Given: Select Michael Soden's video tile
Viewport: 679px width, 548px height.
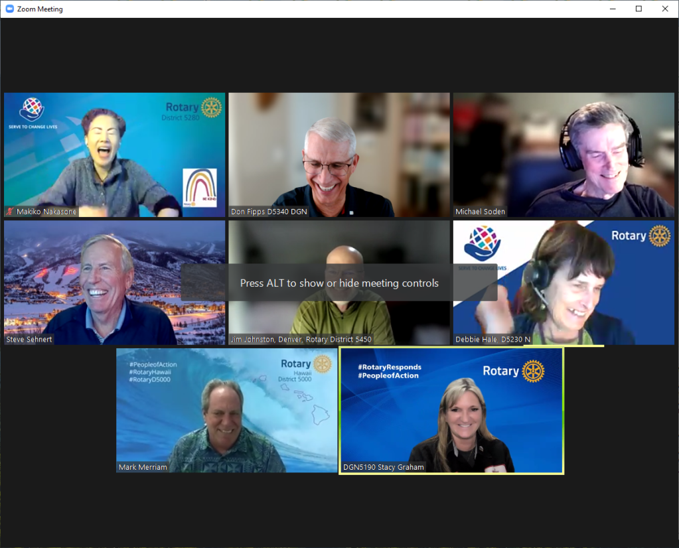Looking at the screenshot, I should (564, 154).
